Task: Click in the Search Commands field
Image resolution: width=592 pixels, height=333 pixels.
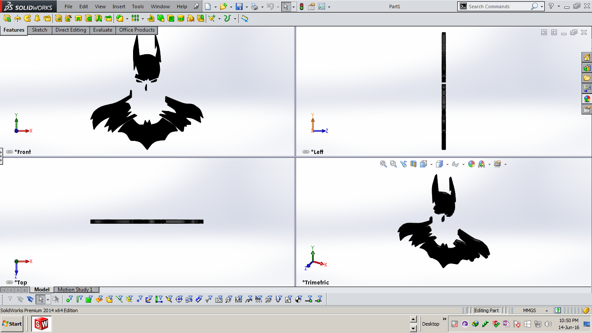Action: point(498,7)
